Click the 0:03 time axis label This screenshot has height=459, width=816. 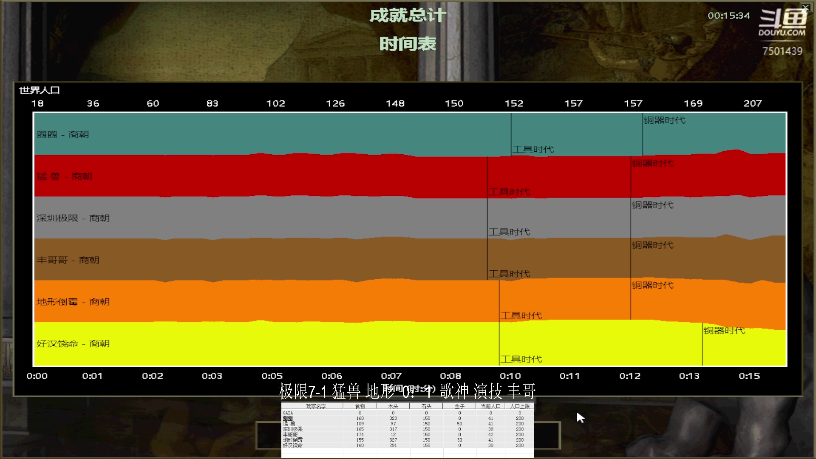[212, 376]
